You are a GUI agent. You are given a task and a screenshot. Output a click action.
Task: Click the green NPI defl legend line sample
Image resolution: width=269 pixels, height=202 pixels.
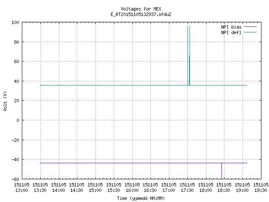(250, 32)
